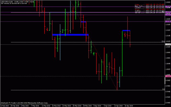Click the 0.9945 price scale label
The image size is (171, 107).
pos(168,92)
